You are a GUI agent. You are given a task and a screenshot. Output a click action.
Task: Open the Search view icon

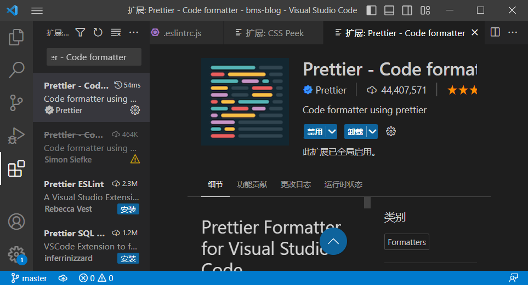pyautogui.click(x=16, y=69)
